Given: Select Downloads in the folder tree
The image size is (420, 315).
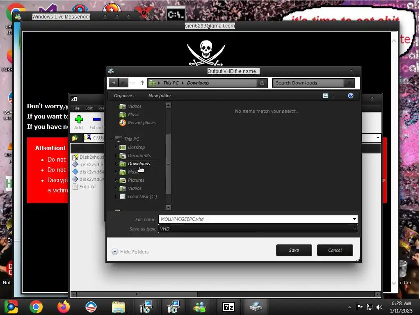Looking at the screenshot, I should (x=135, y=164).
